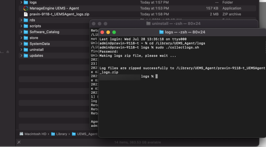Open UEMS_Agent in the path bar
266x147 pixels.
coord(87,134)
